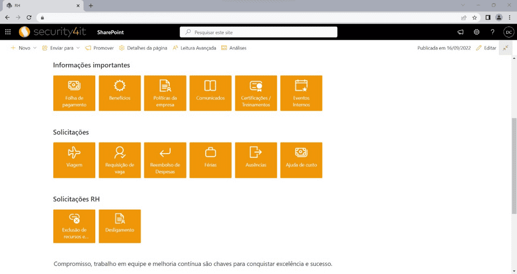517x274 pixels.
Task: Open Políticas da empresa tile
Action: coord(165,93)
